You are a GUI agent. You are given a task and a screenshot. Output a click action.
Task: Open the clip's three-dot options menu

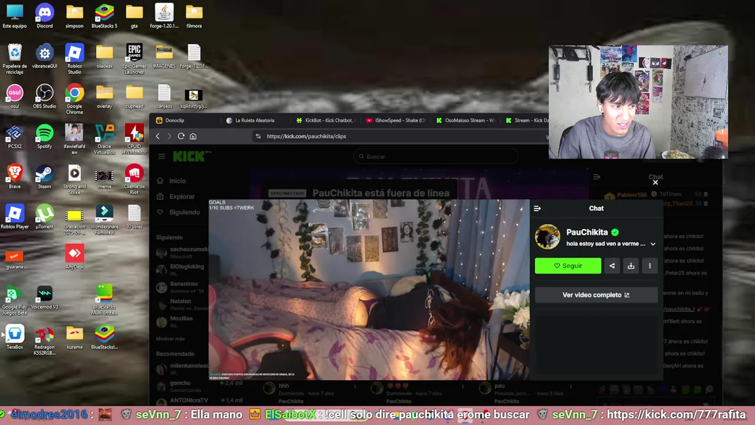point(650,266)
